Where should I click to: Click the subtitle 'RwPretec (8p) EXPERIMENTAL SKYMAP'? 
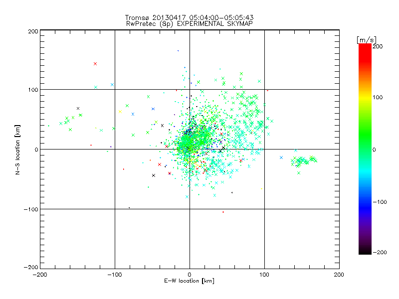(190, 23)
